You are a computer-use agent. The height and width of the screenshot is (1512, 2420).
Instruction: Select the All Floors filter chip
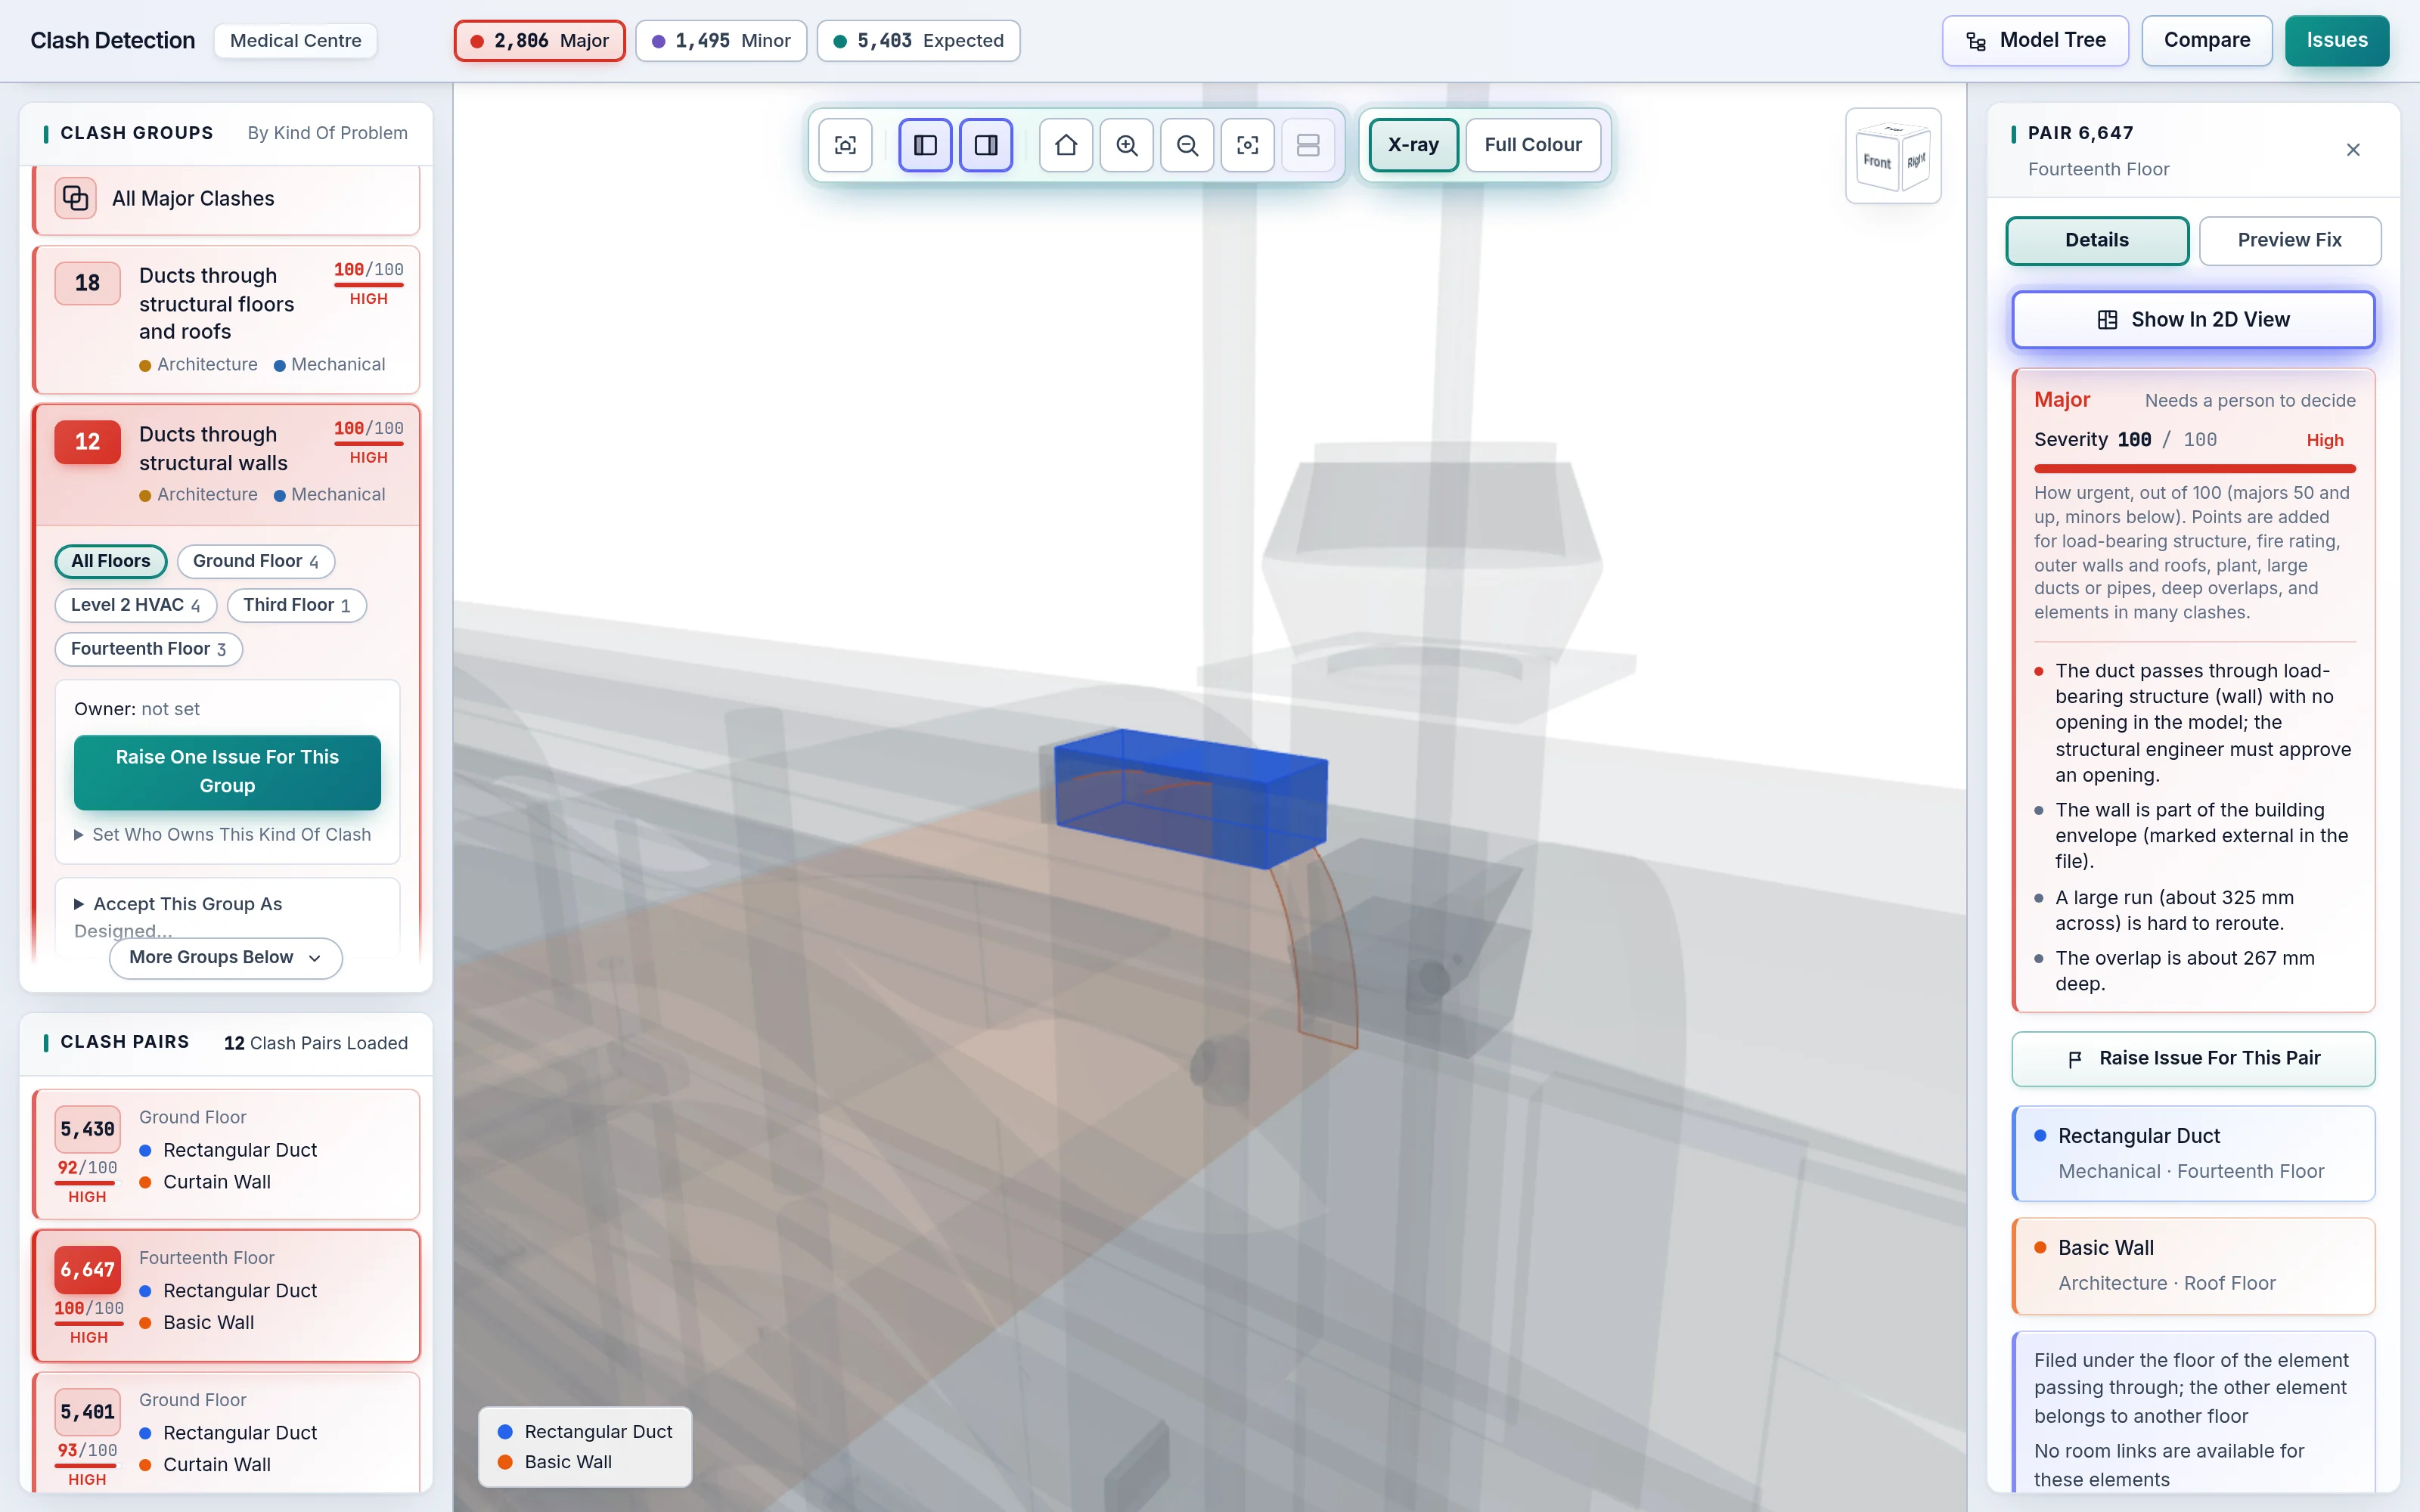[x=111, y=562]
